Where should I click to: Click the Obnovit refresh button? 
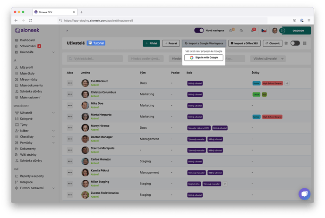[273, 43]
